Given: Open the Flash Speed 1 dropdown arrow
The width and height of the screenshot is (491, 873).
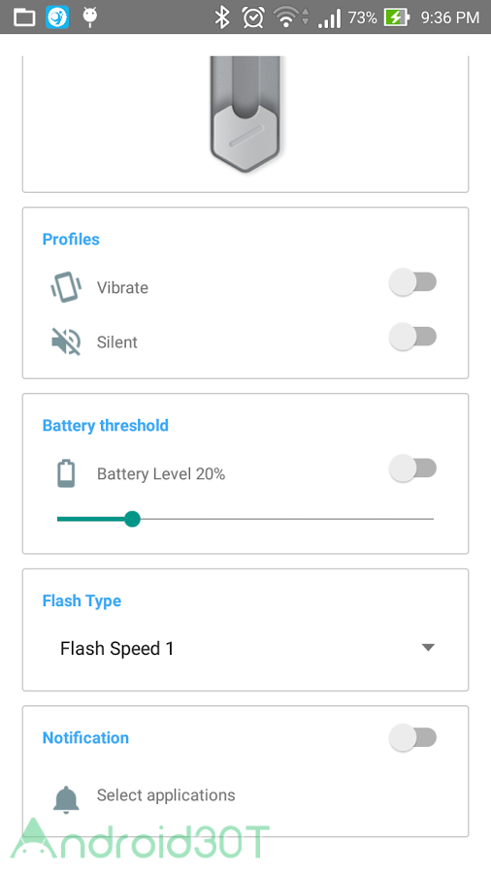Looking at the screenshot, I should [428, 648].
